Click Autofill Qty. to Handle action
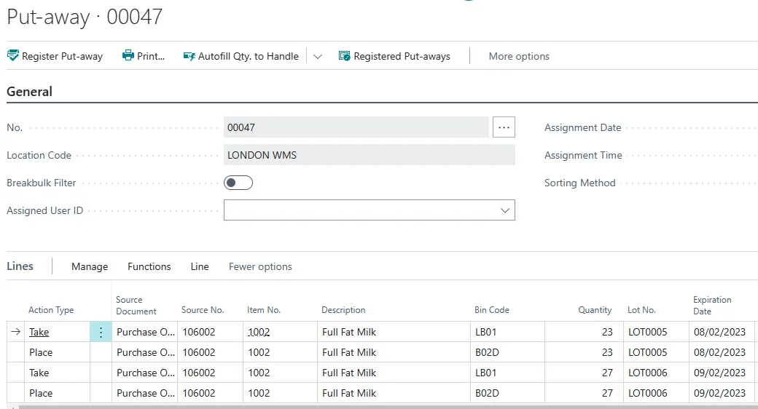758x409 pixels. [241, 56]
